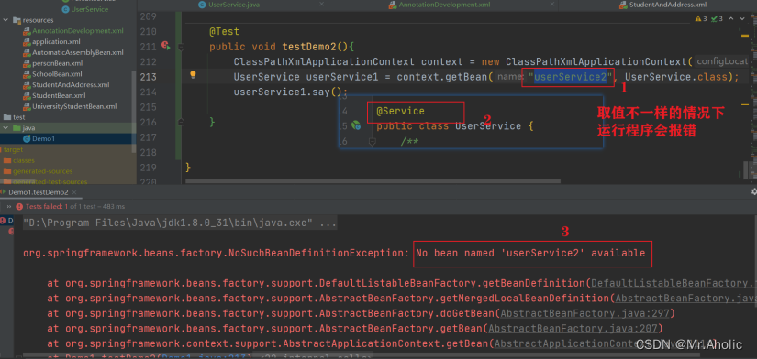The height and width of the screenshot is (359, 757).
Task: Click the file icon on the UserService.java tab
Action: tap(202, 5)
